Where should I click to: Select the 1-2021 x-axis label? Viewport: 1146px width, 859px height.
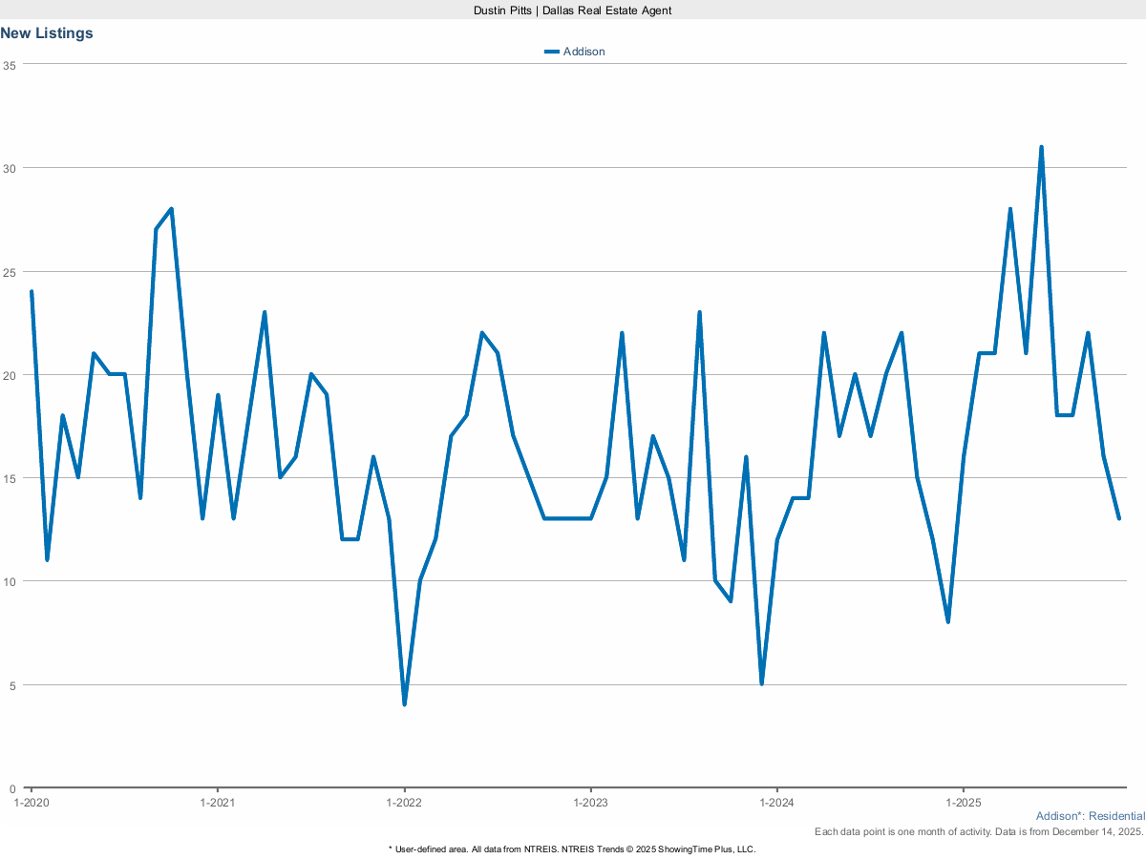pyautogui.click(x=218, y=803)
